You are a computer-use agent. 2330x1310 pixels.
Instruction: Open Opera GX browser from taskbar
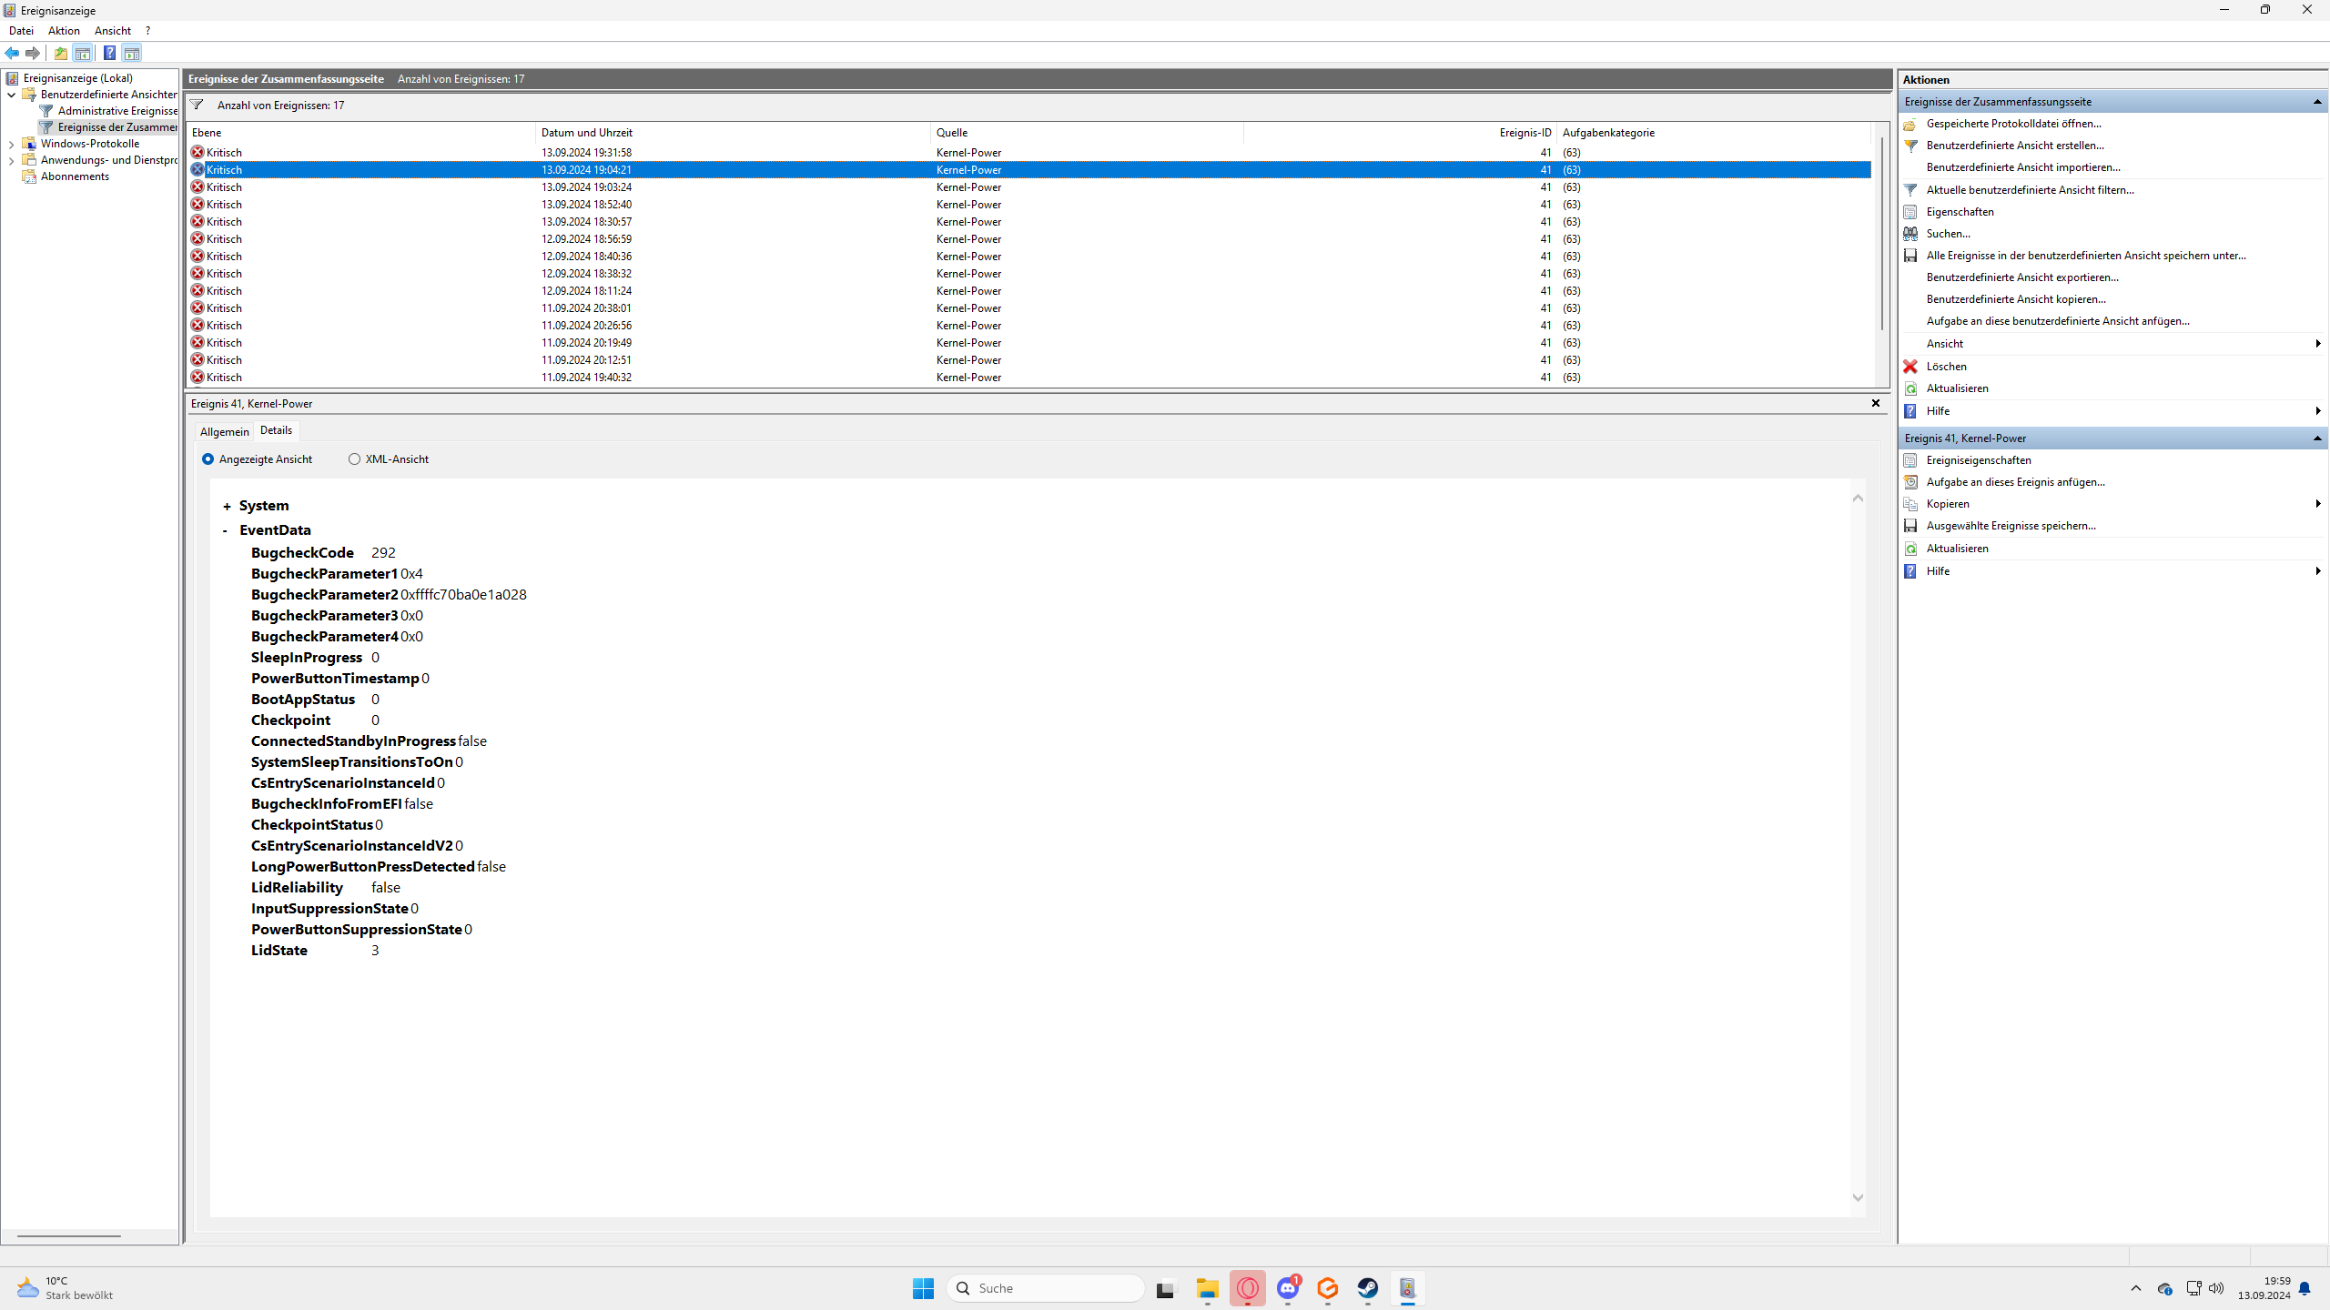point(1248,1288)
